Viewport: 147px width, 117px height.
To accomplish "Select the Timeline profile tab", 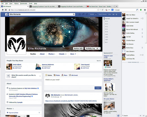I will pyautogui.click(x=33, y=54).
